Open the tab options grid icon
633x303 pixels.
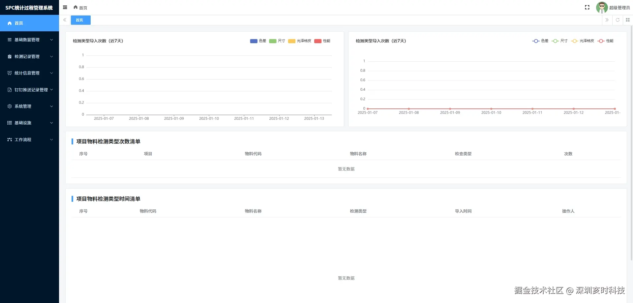click(628, 20)
